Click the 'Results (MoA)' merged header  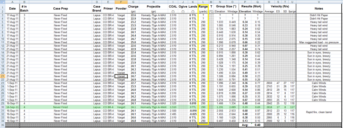[x=251, y=7]
